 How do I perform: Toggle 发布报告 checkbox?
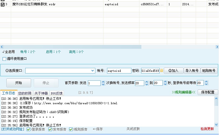[50, 129]
